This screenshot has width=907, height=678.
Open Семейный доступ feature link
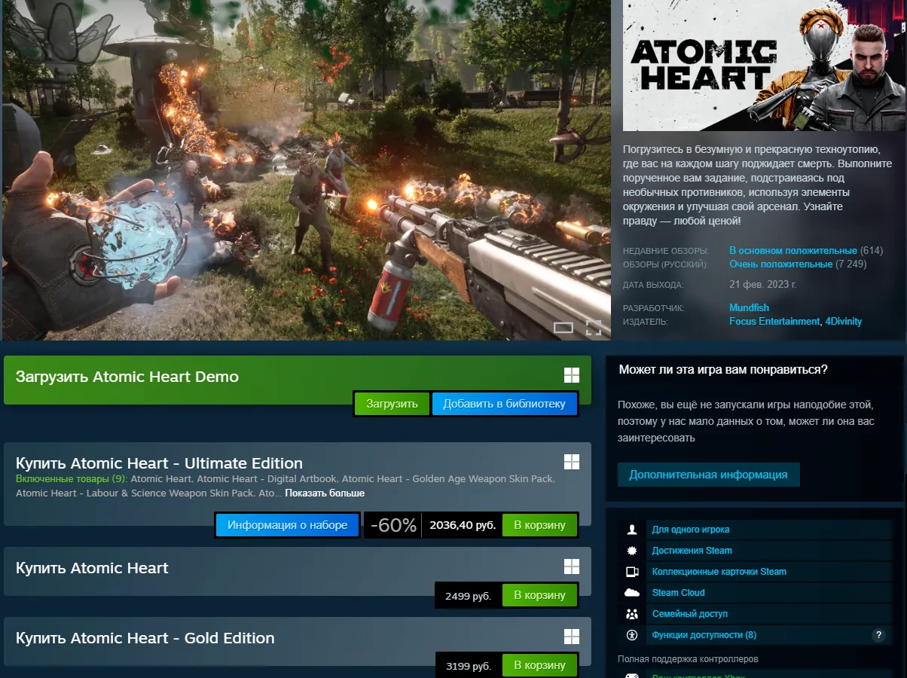coord(690,614)
